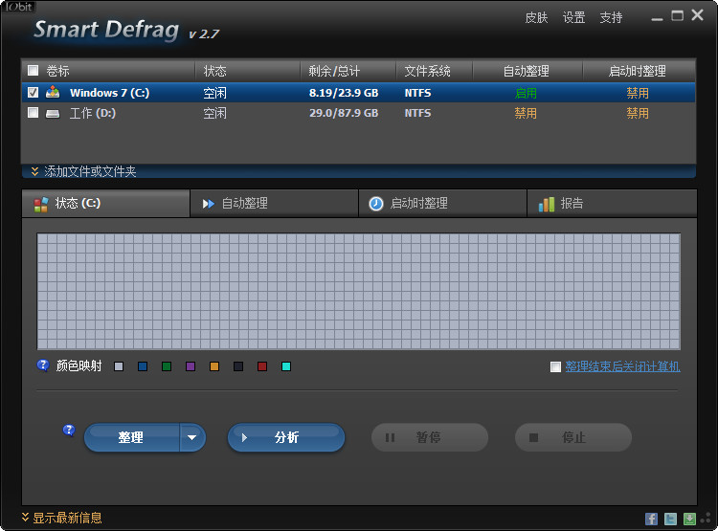Click 空闲 status in the C: row
The image size is (718, 531).
214,93
